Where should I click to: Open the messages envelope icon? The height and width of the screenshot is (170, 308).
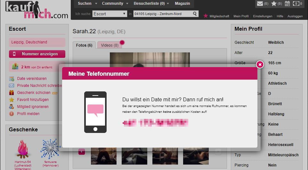coord(260,4)
